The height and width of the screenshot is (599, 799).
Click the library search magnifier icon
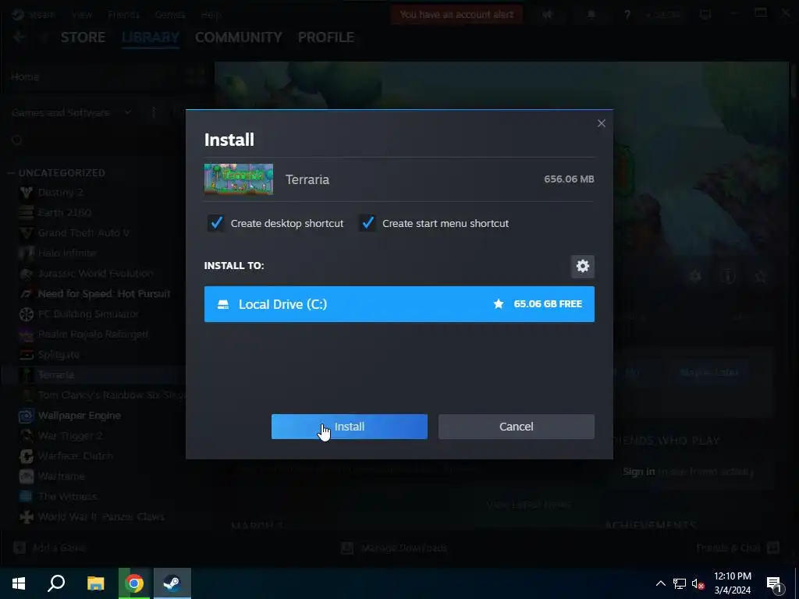(17, 140)
